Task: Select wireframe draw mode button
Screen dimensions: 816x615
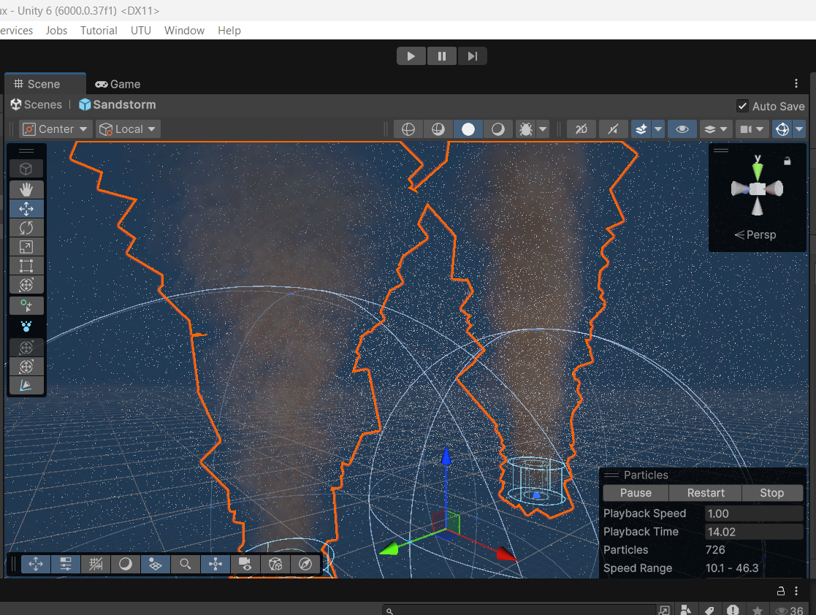Action: tap(408, 129)
